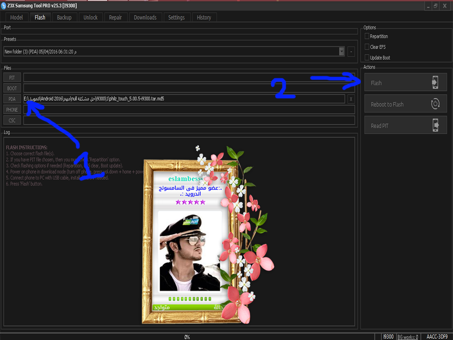Go to the Downloads tab
453x340 pixels.
point(145,17)
